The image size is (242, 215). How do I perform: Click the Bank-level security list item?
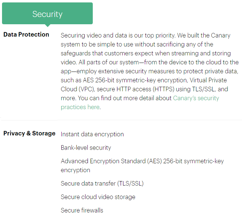point(86,148)
